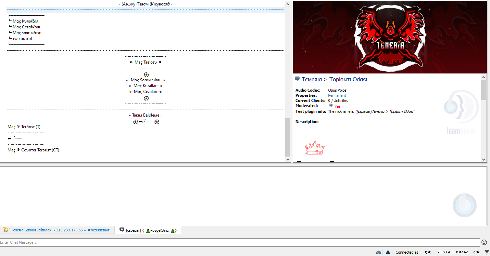Viewport: 490px width, 256px height.
Task: Click the channel tree scrollbar up arrow
Action: [x=288, y=4]
